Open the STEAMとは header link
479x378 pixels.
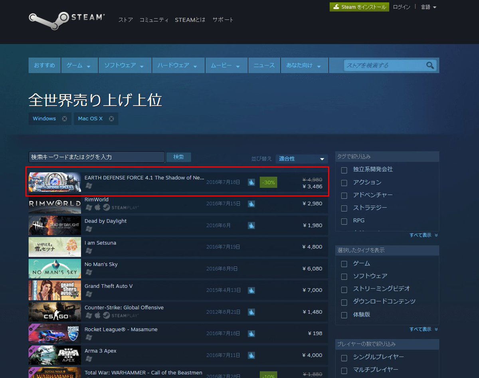(190, 20)
